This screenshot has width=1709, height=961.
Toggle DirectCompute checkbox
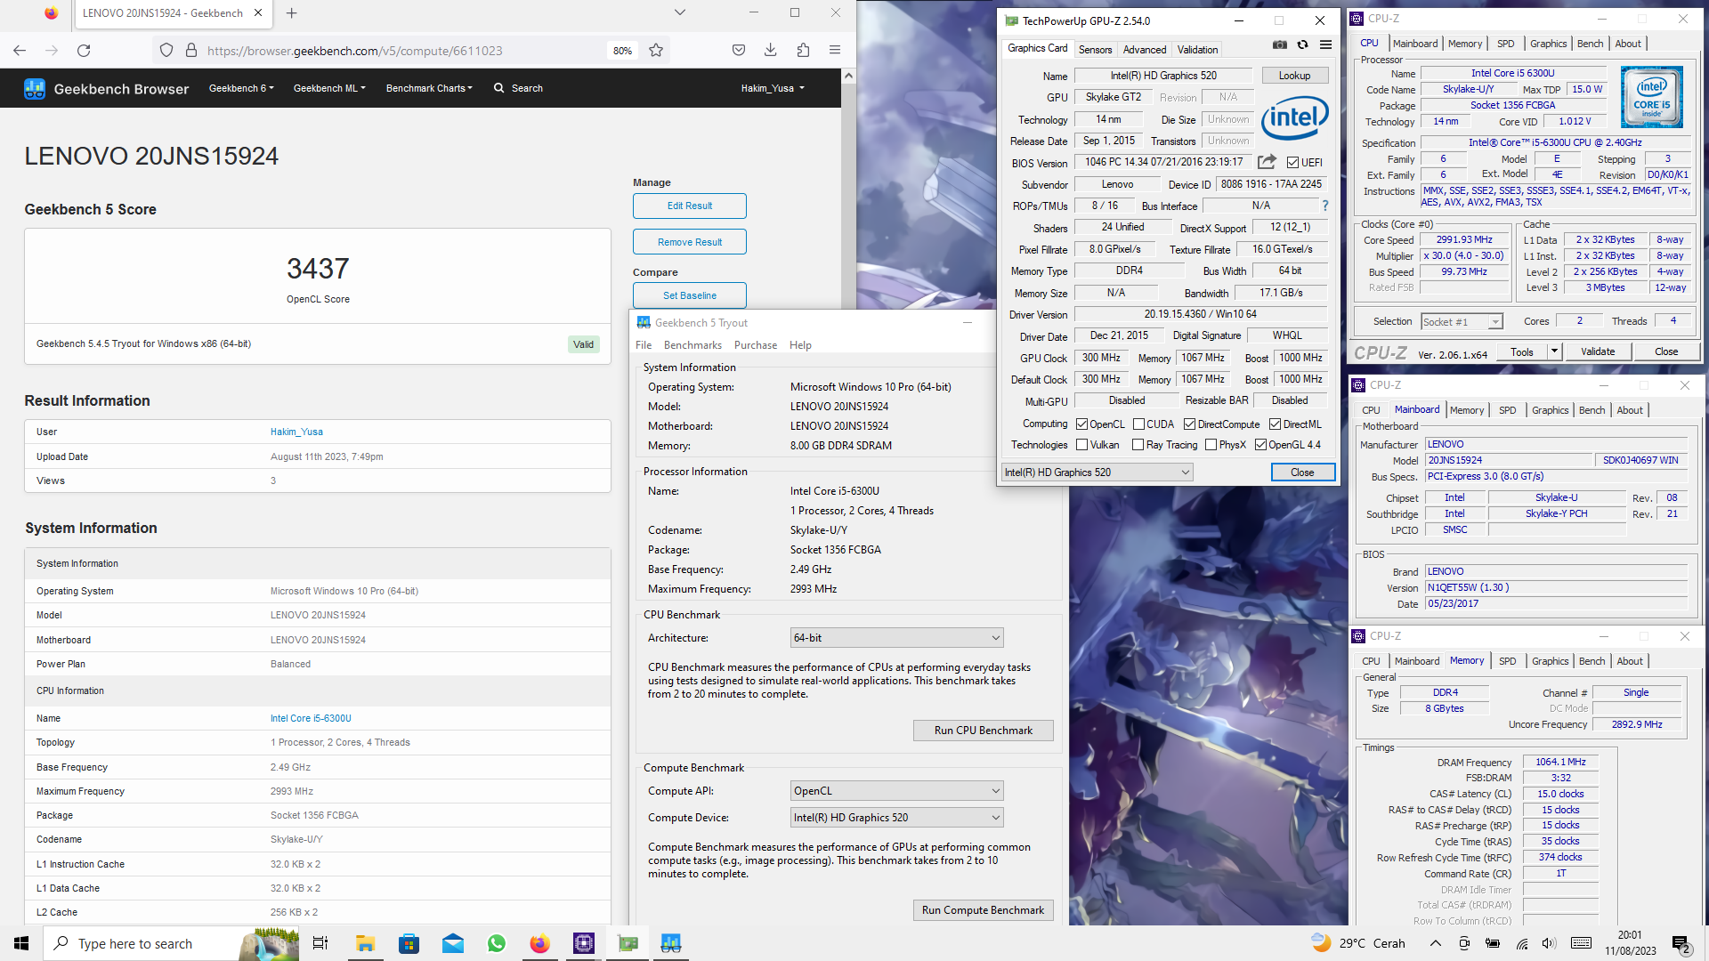pos(1189,424)
